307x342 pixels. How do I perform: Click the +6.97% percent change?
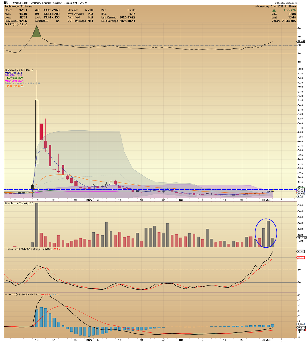(290, 10)
